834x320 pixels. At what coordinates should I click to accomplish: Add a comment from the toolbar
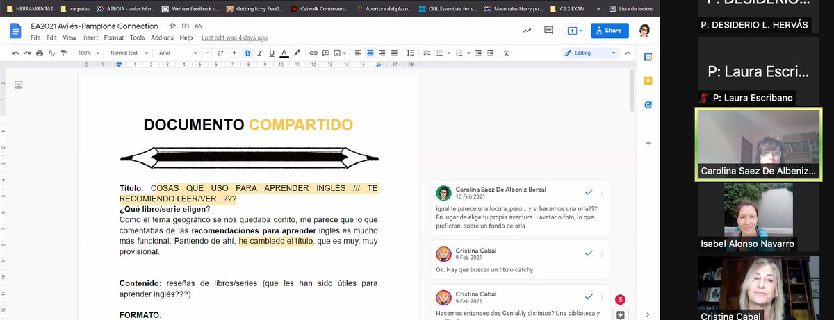(325, 53)
